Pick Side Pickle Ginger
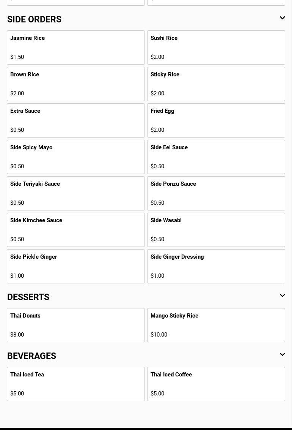Viewport: 292px width, 430px height. 76,266
